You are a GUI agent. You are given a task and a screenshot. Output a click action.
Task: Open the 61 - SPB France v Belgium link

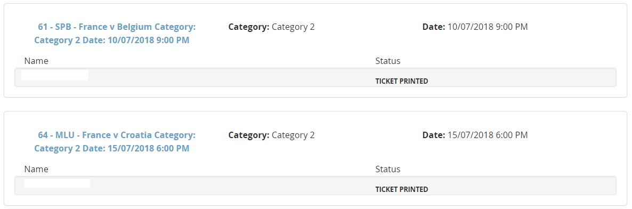115,34
